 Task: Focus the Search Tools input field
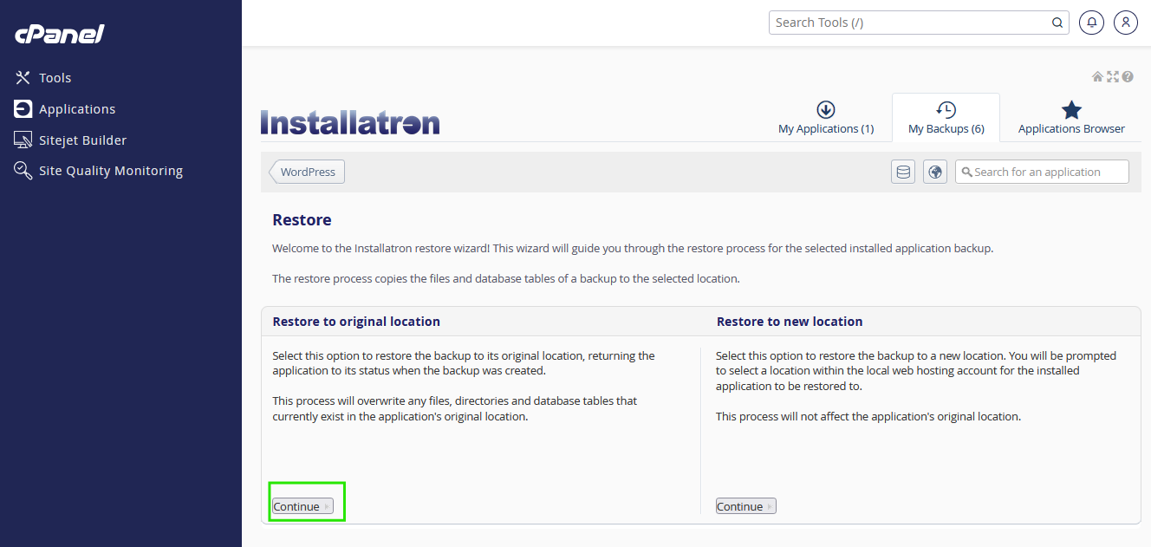pos(919,23)
